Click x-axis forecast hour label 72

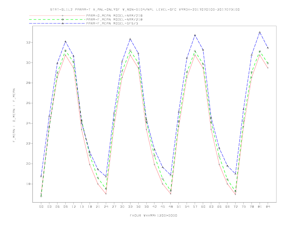236,207
